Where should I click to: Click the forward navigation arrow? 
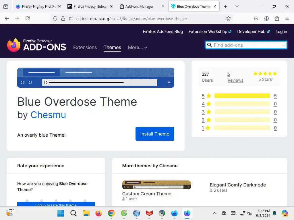[17, 18]
